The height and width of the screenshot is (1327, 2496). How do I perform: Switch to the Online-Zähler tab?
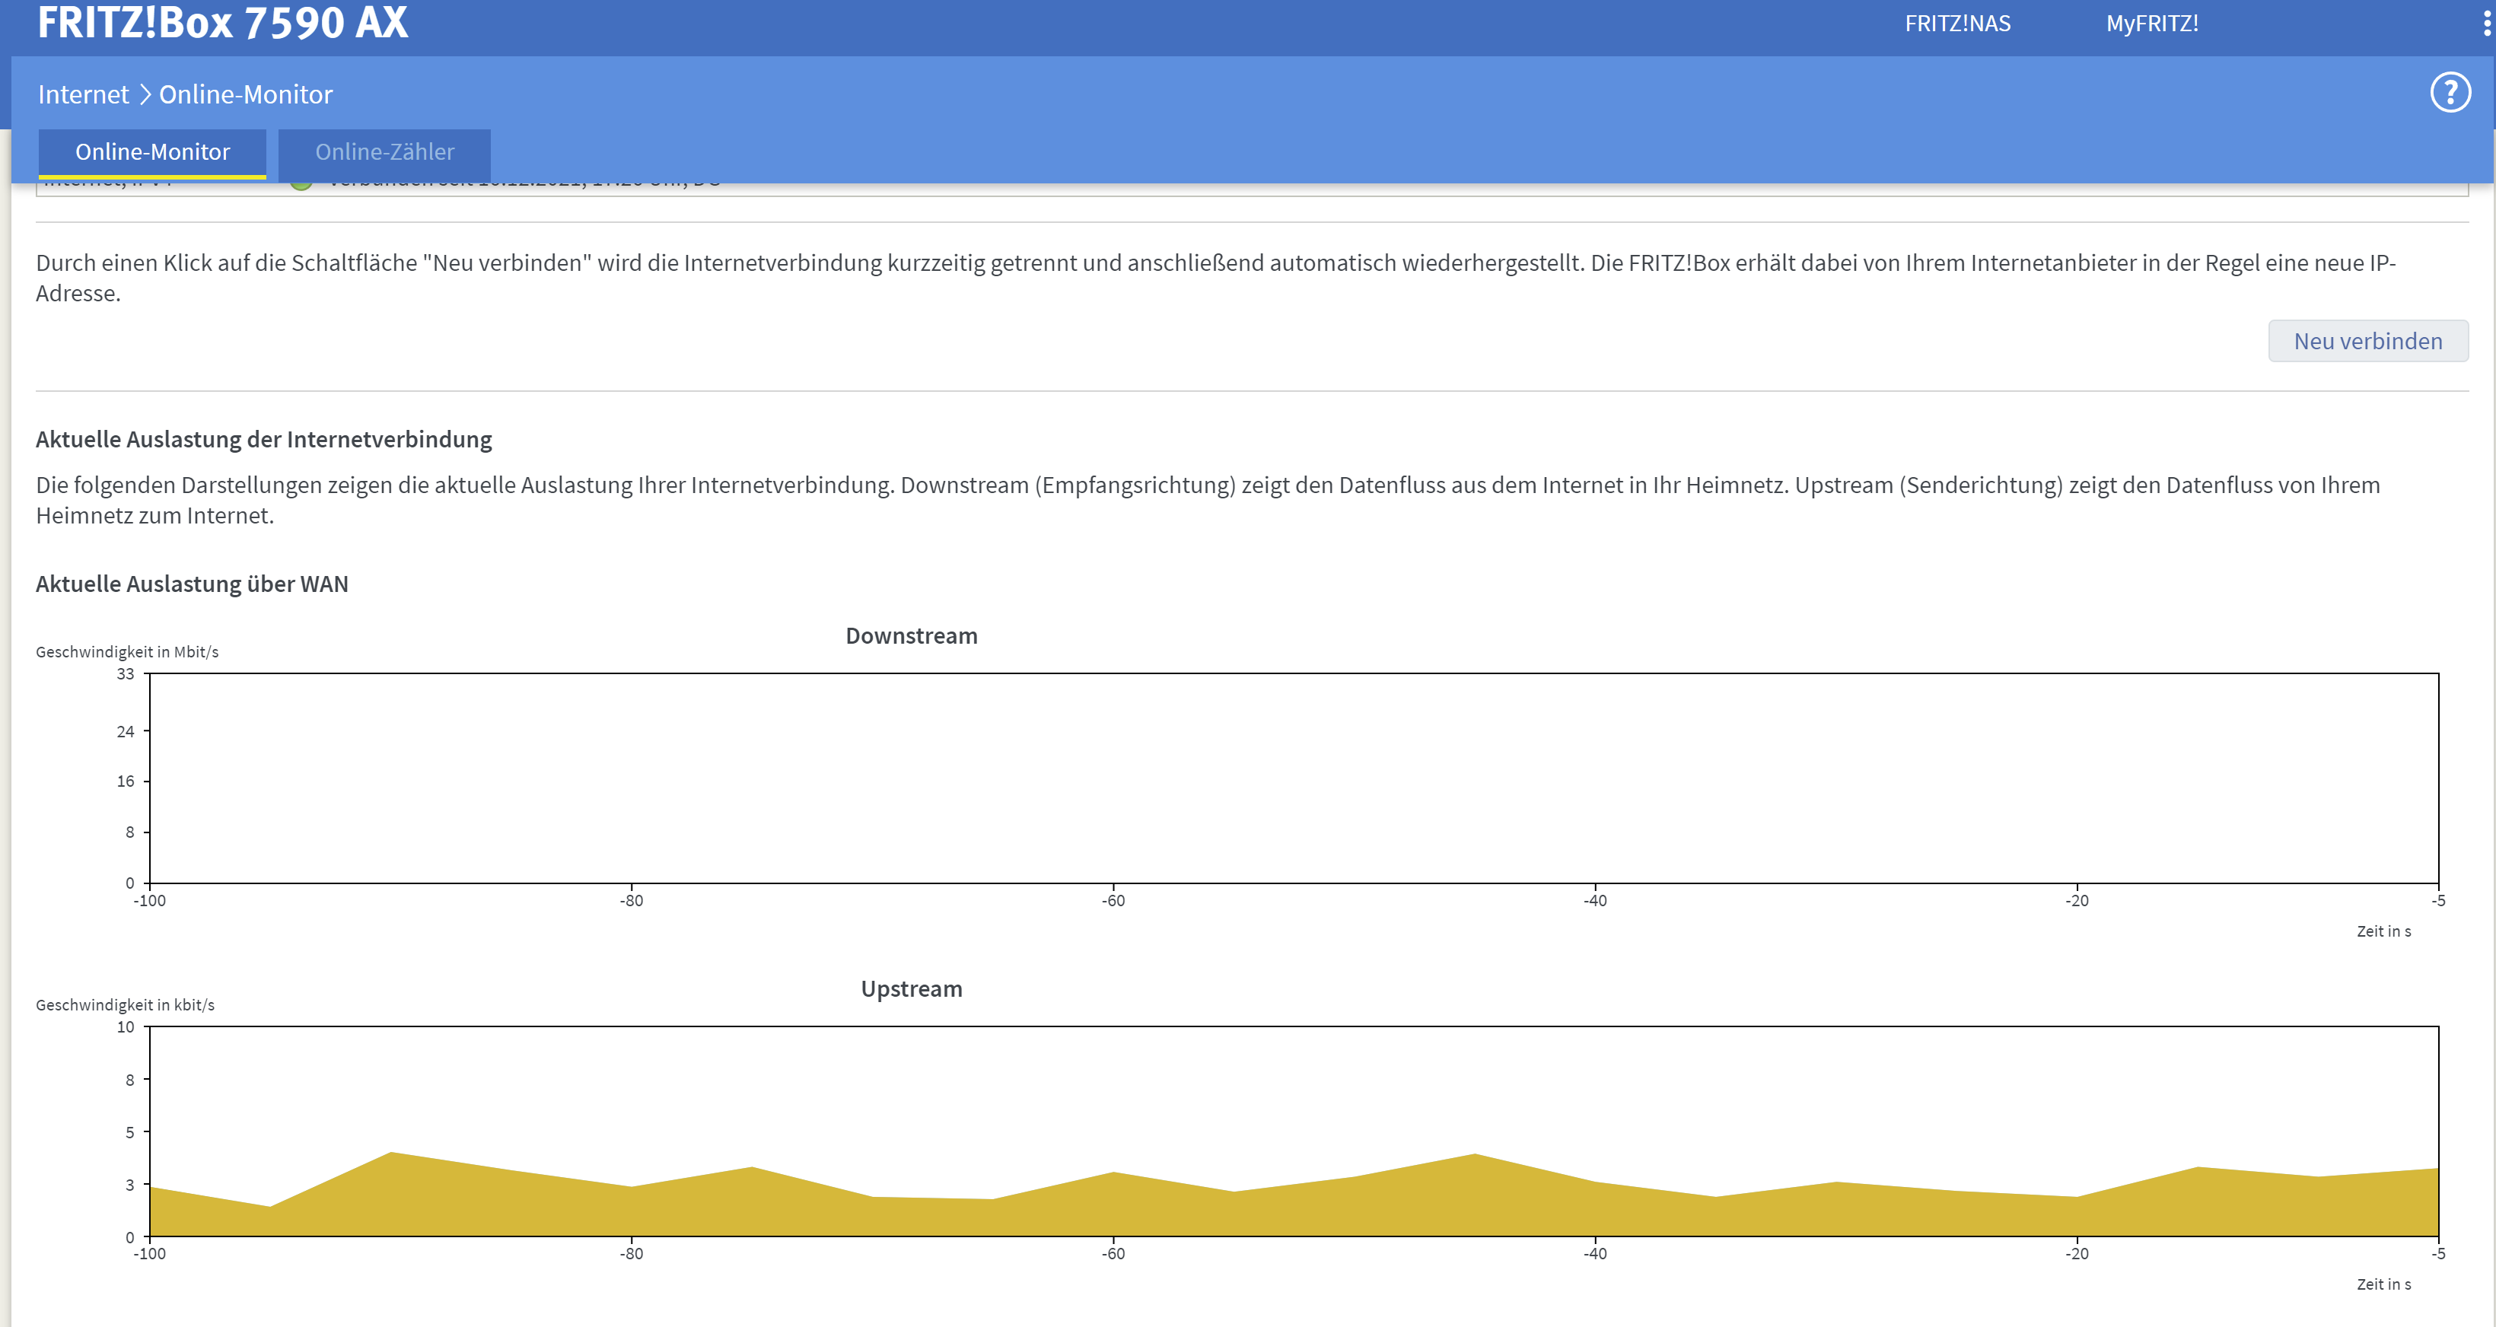tap(384, 152)
